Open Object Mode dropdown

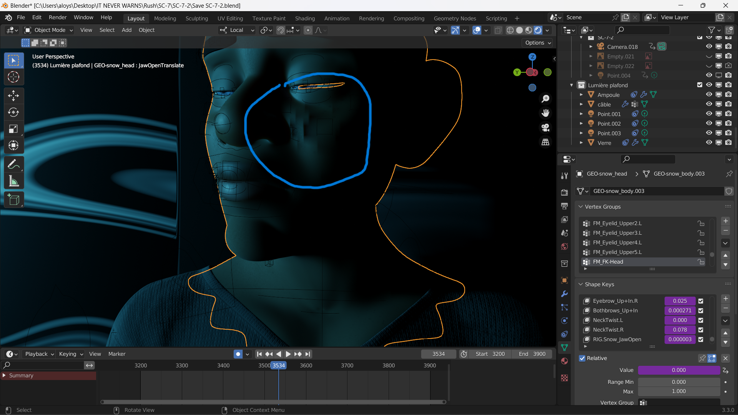pyautogui.click(x=48, y=30)
